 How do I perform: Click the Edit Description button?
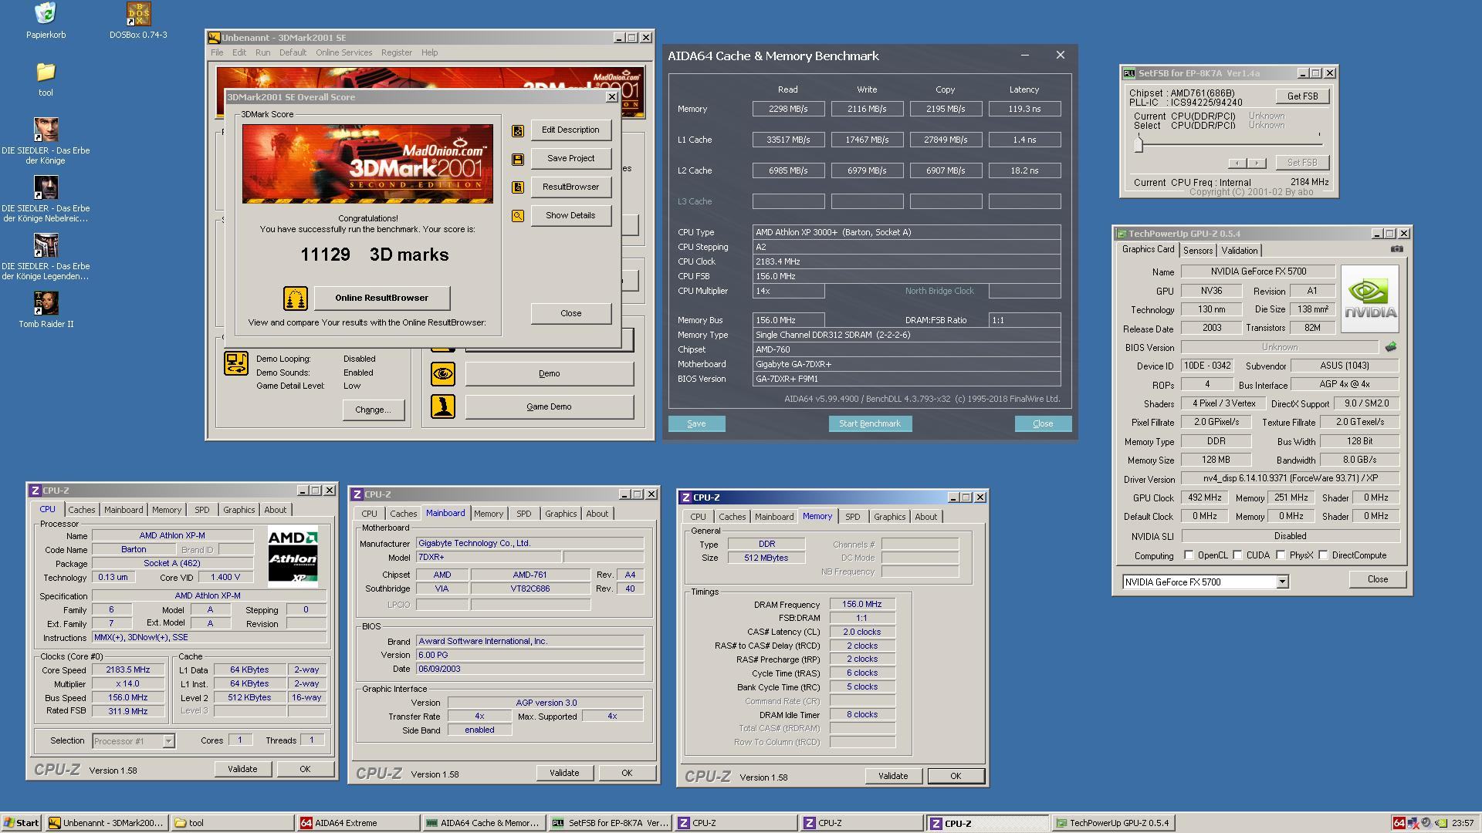[570, 130]
